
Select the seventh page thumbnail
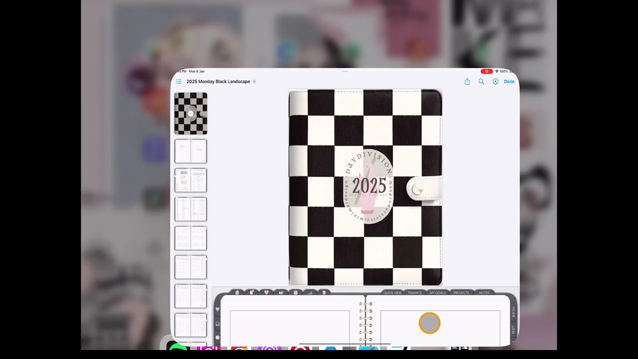[x=190, y=296]
